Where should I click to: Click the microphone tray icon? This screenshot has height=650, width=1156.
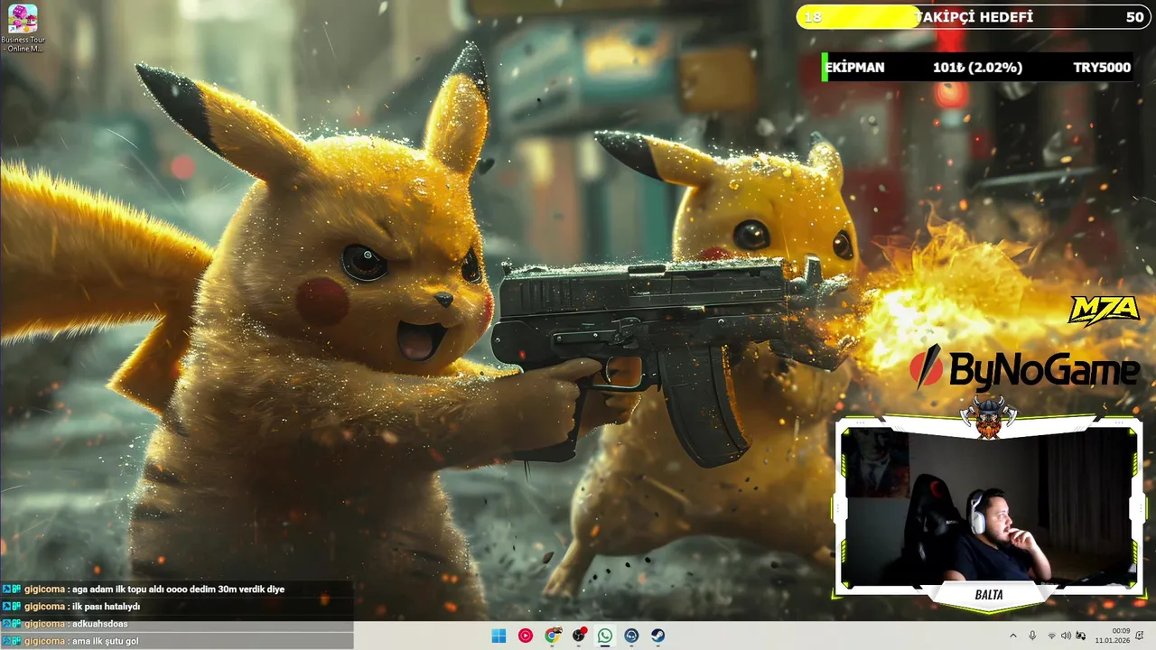point(1032,636)
